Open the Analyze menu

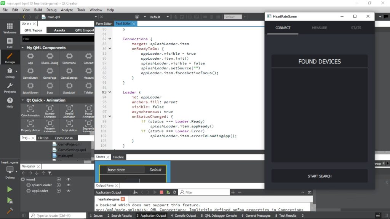[67, 10]
